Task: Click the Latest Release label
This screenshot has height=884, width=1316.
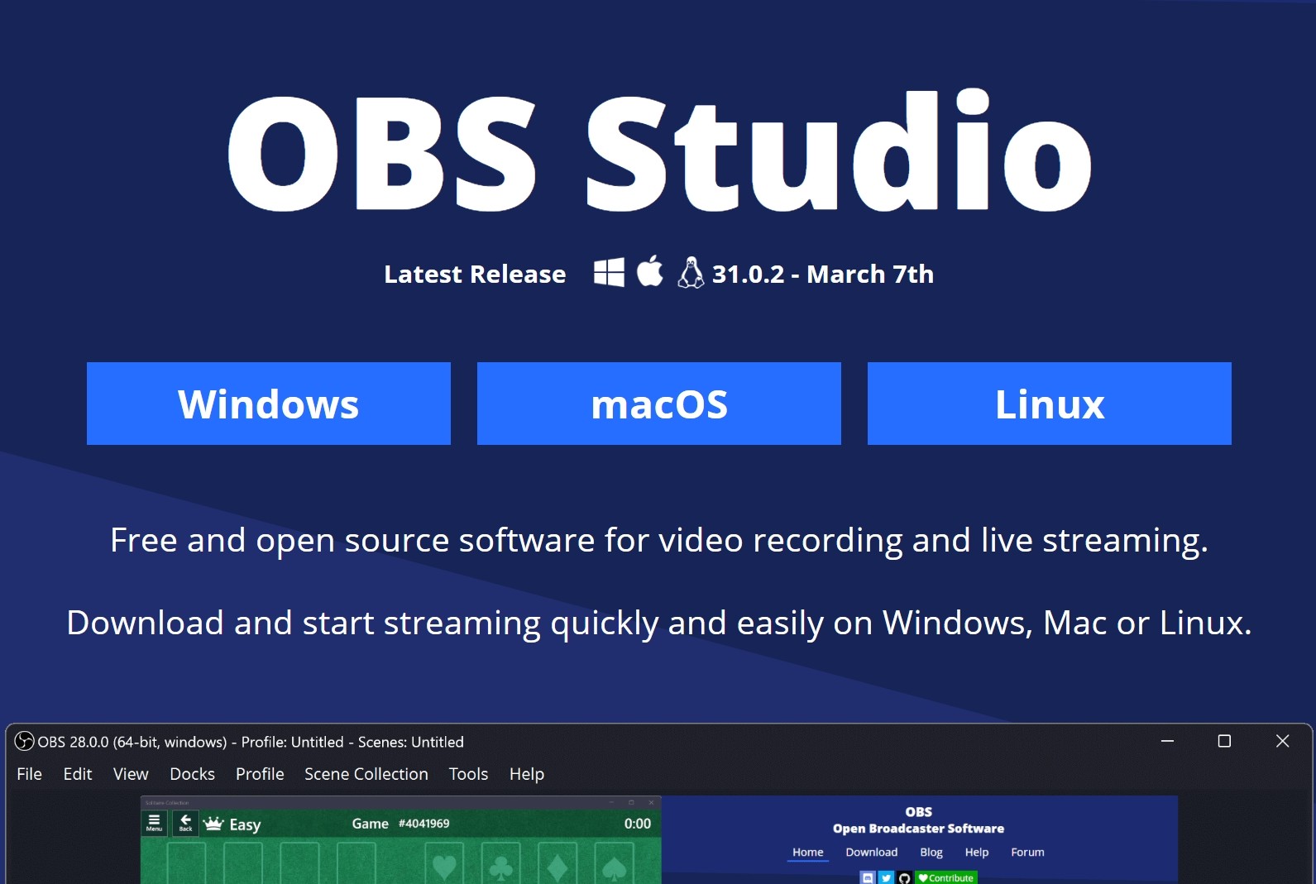Action: point(475,274)
